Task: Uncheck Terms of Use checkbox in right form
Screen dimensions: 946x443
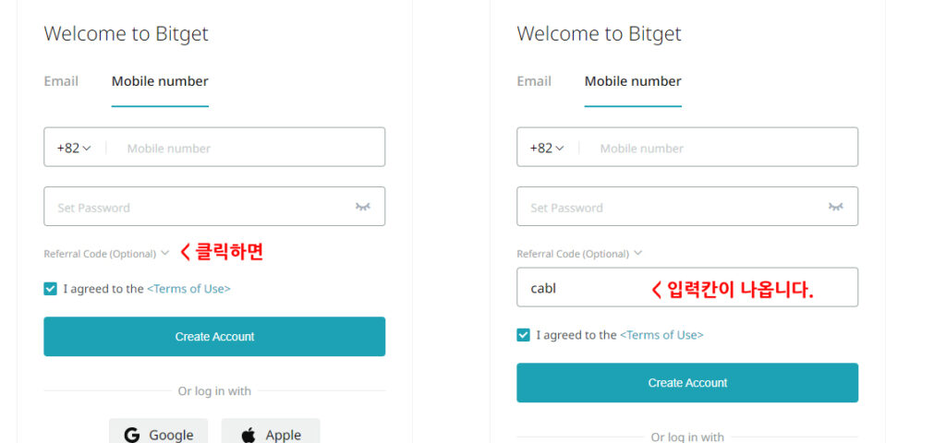Action: (x=523, y=335)
